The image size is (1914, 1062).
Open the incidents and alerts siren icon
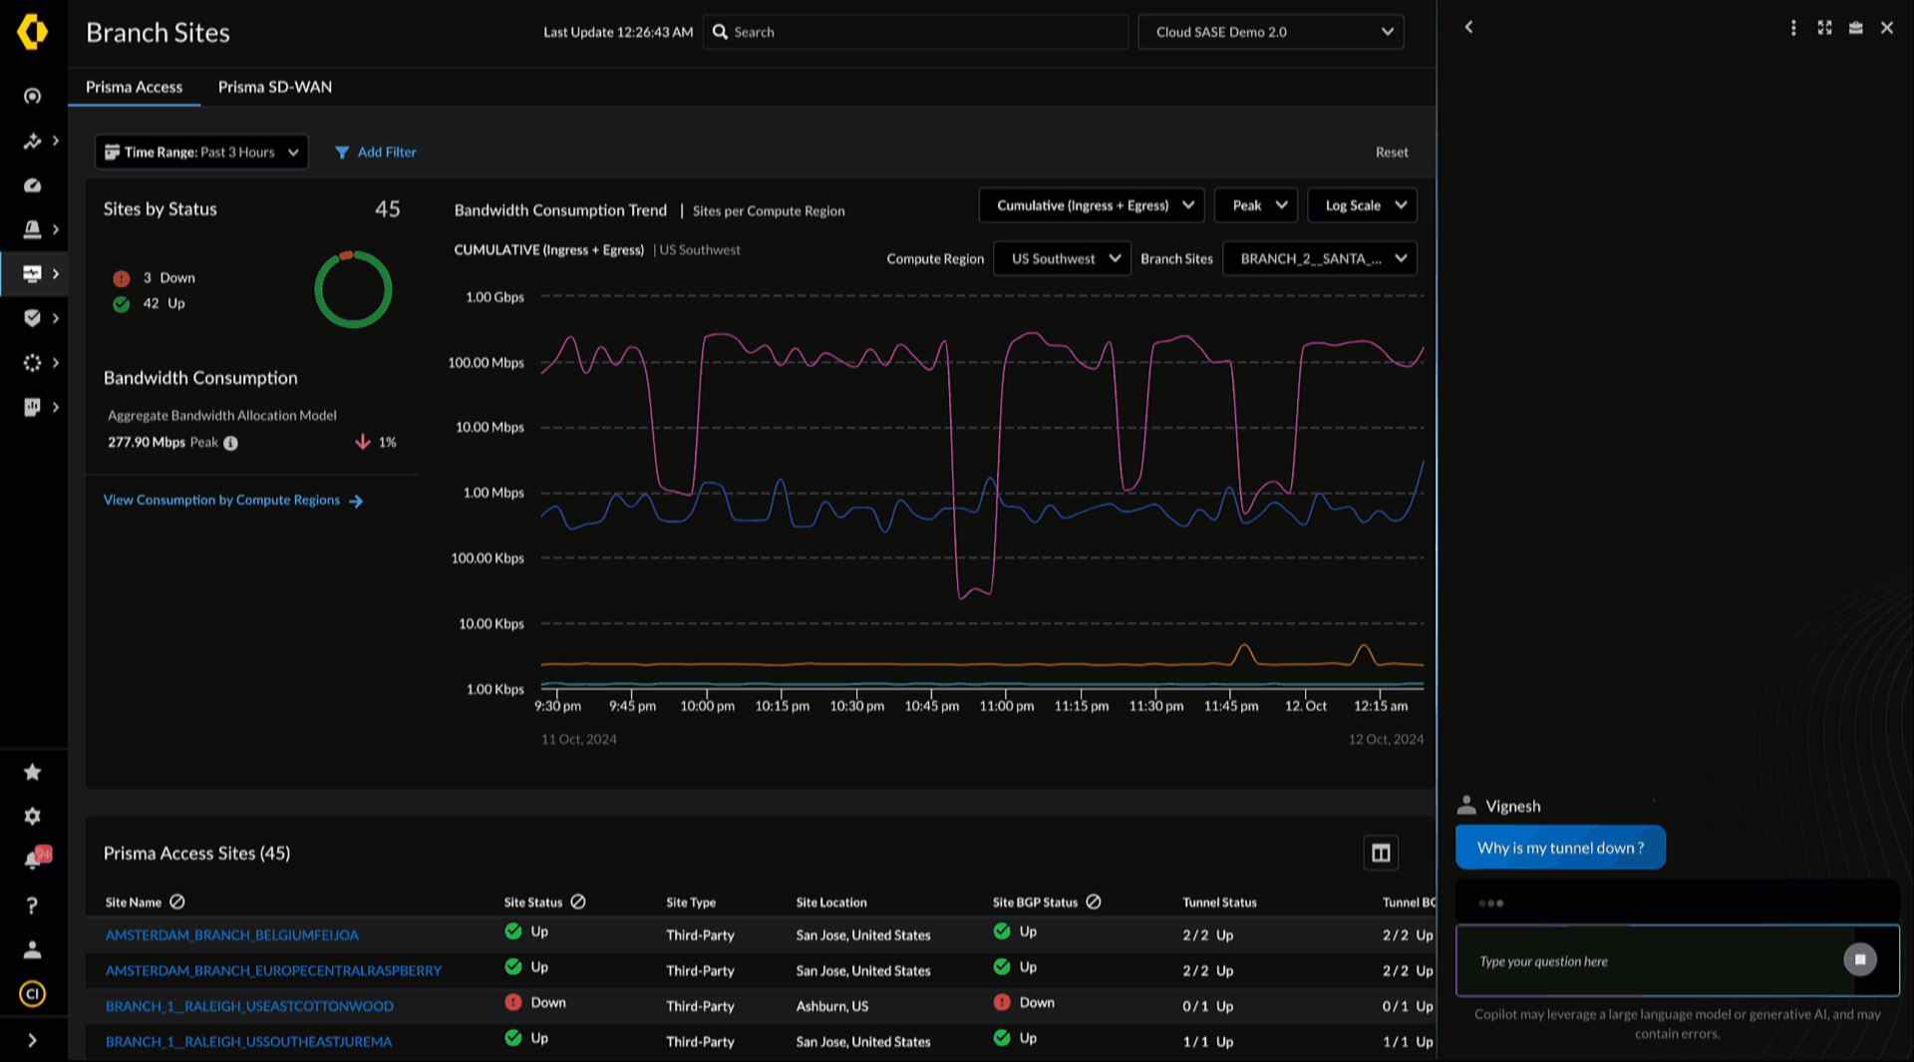point(32,229)
